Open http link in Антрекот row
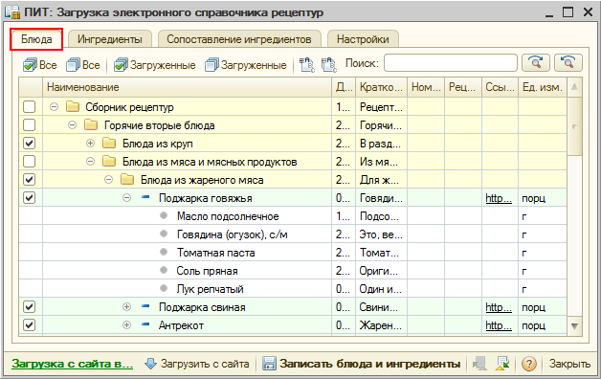 [499, 325]
